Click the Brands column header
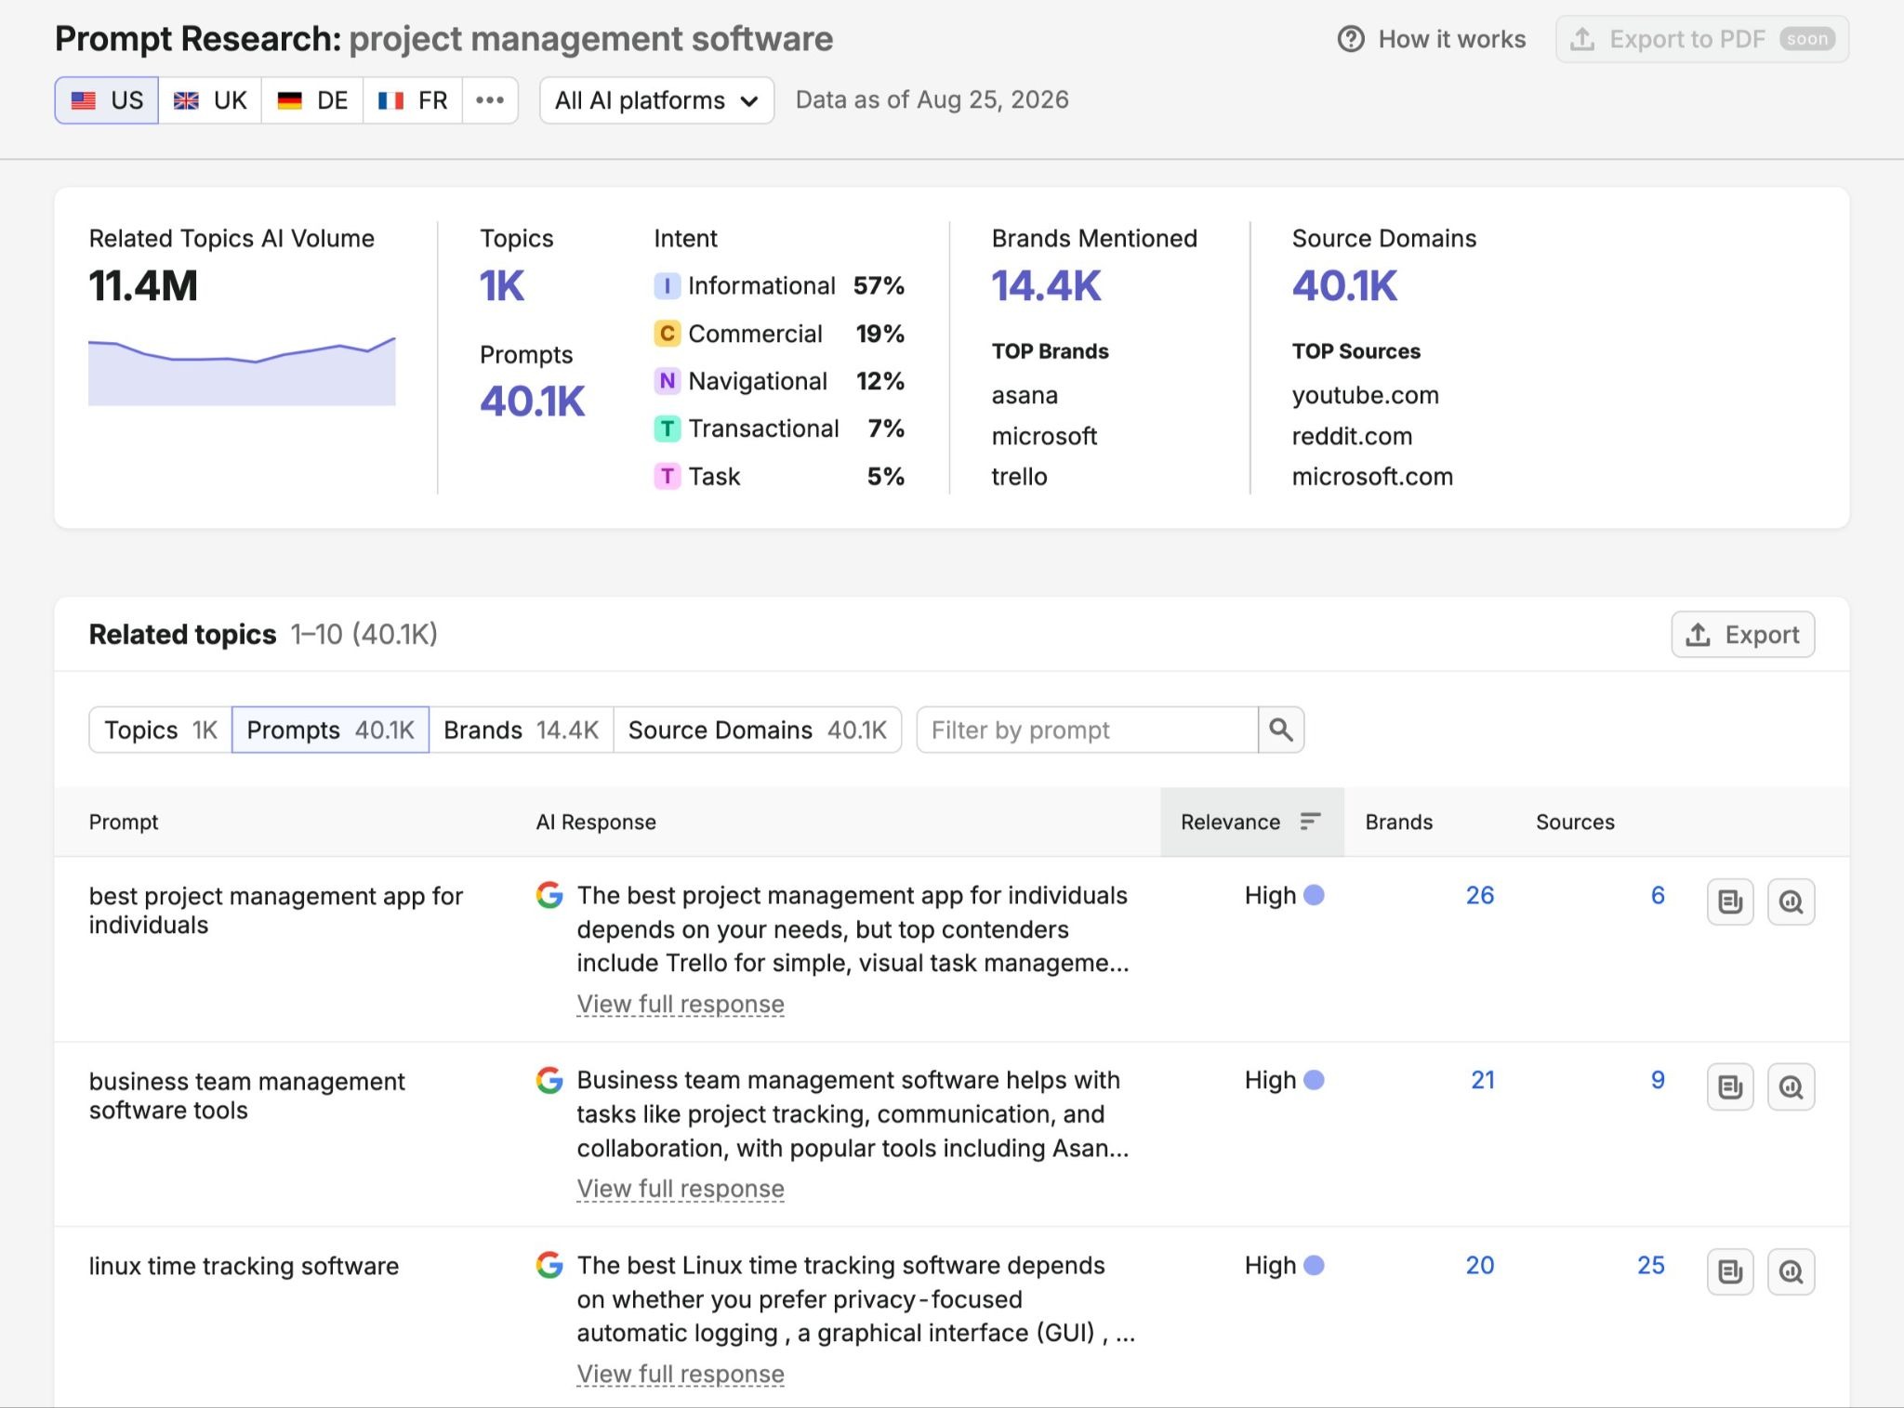This screenshot has width=1904, height=1408. [x=1398, y=822]
